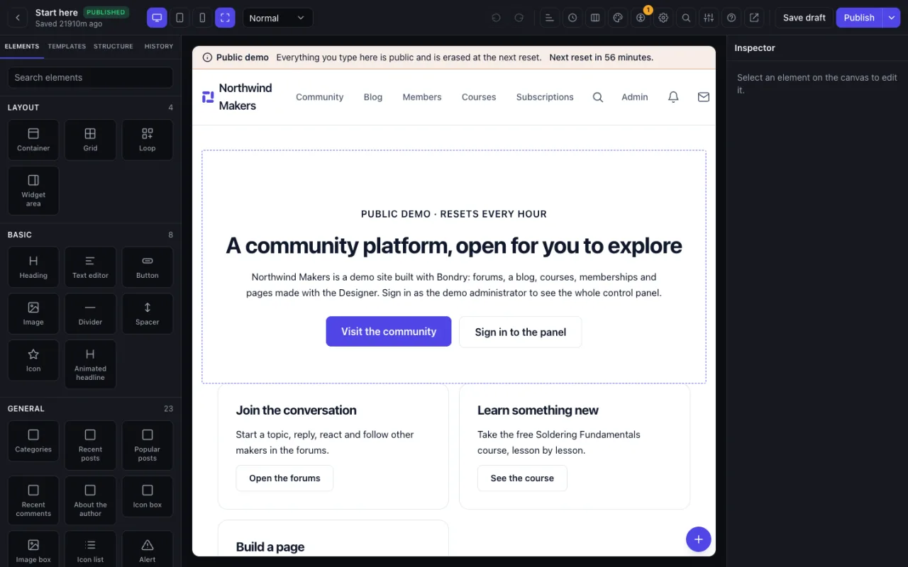The height and width of the screenshot is (567, 908).
Task: Open page in new window icon
Action: coord(754,18)
